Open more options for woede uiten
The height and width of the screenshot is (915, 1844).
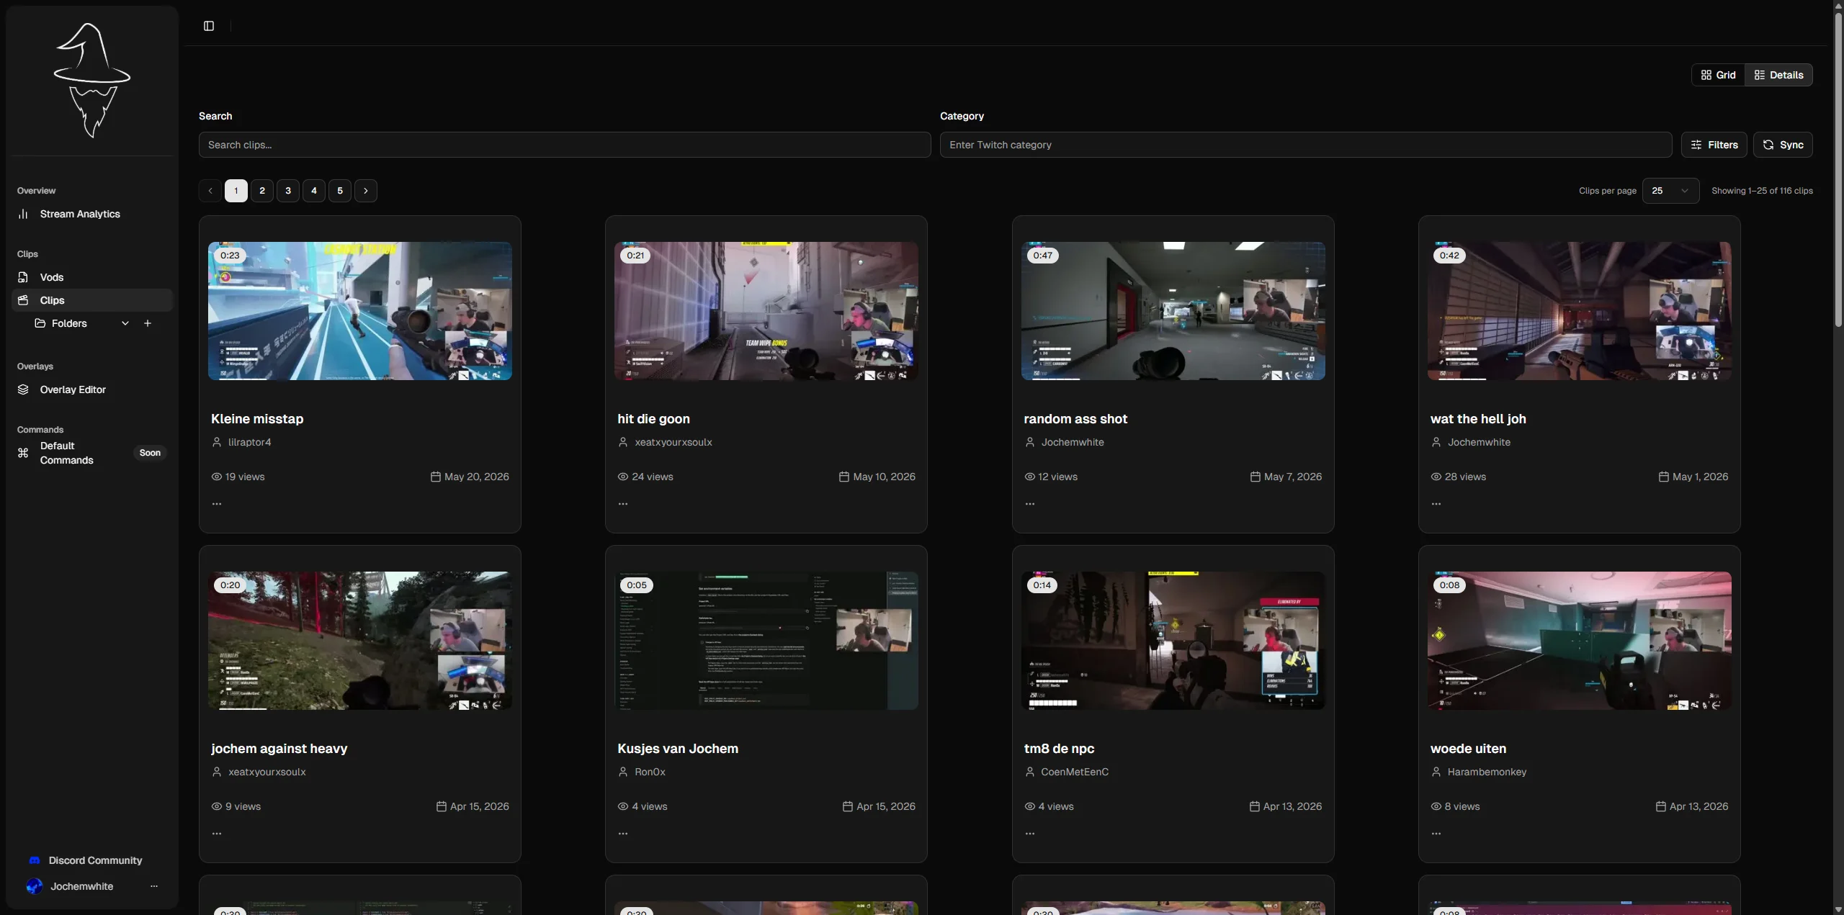[1436, 834]
